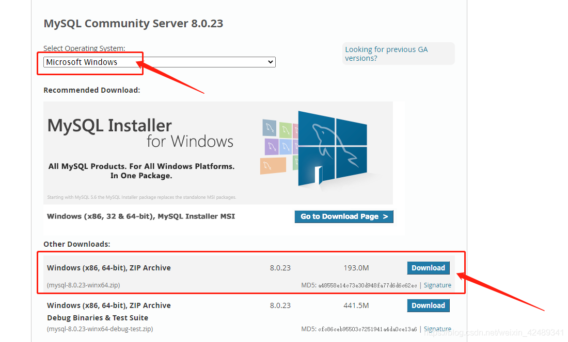Click Signature for the debug-test zip file
This screenshot has height=342, width=568.
pos(437,329)
